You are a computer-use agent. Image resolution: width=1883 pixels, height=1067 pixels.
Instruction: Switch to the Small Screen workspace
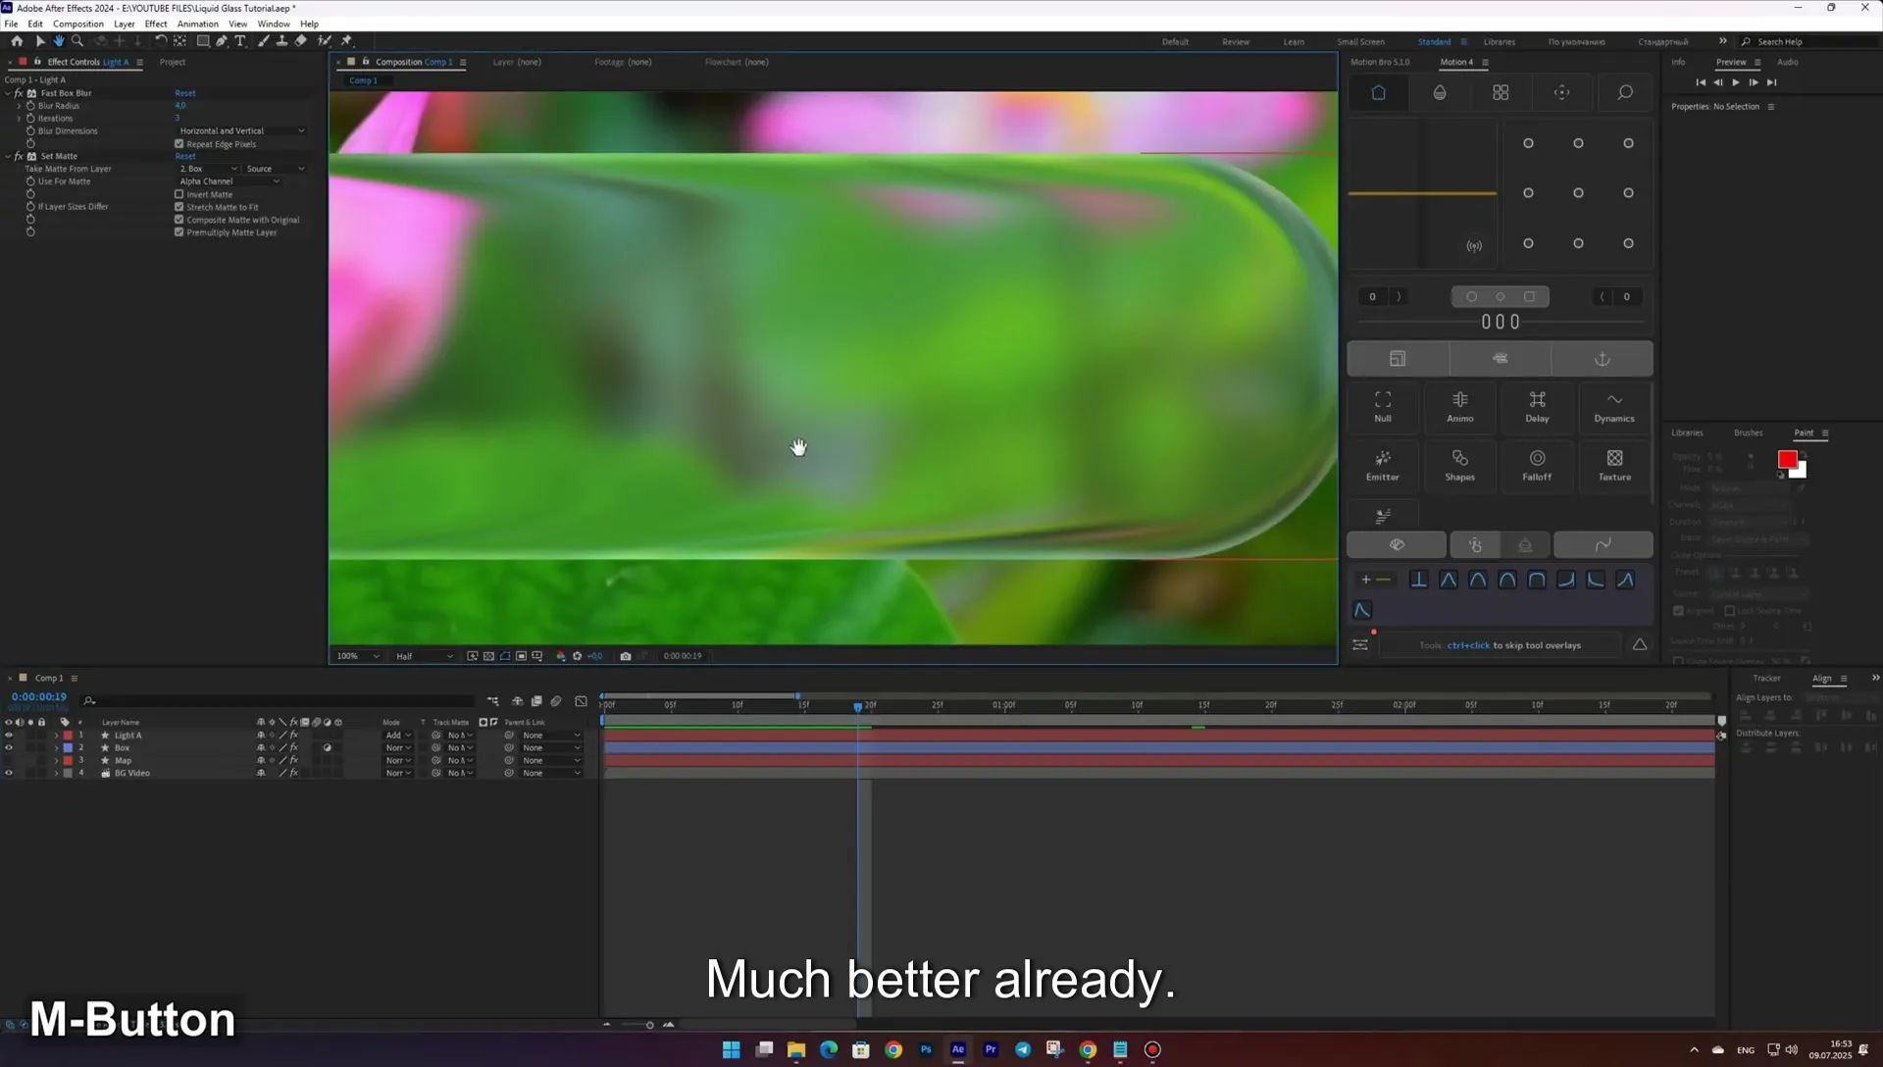pyautogui.click(x=1360, y=42)
